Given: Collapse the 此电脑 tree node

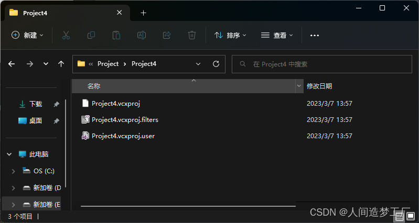Looking at the screenshot, I should [x=9, y=154].
